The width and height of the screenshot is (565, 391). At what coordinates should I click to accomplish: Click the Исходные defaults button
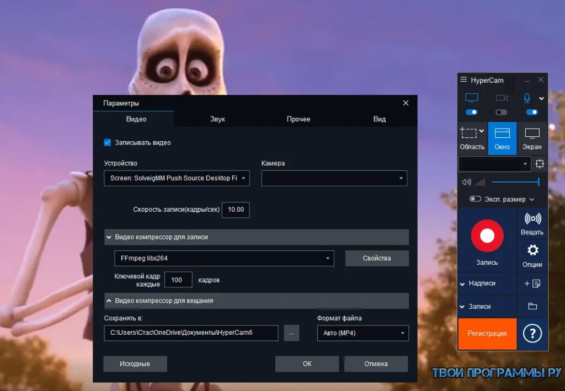pyautogui.click(x=135, y=363)
